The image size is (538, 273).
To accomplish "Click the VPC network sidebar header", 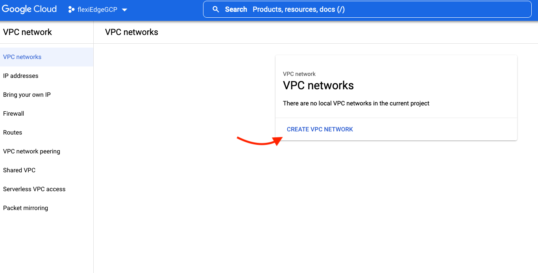I will [28, 32].
